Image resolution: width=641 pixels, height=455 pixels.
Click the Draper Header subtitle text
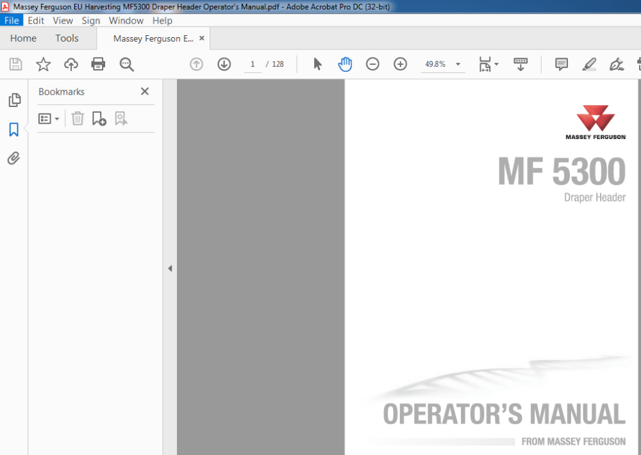click(595, 197)
